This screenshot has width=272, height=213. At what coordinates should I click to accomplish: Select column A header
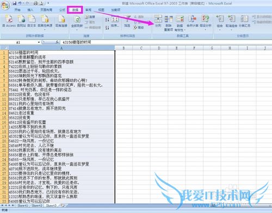(x=61, y=48)
